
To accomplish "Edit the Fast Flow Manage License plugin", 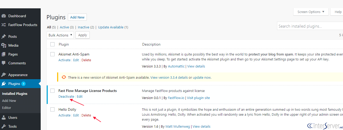I will tap(80, 96).
